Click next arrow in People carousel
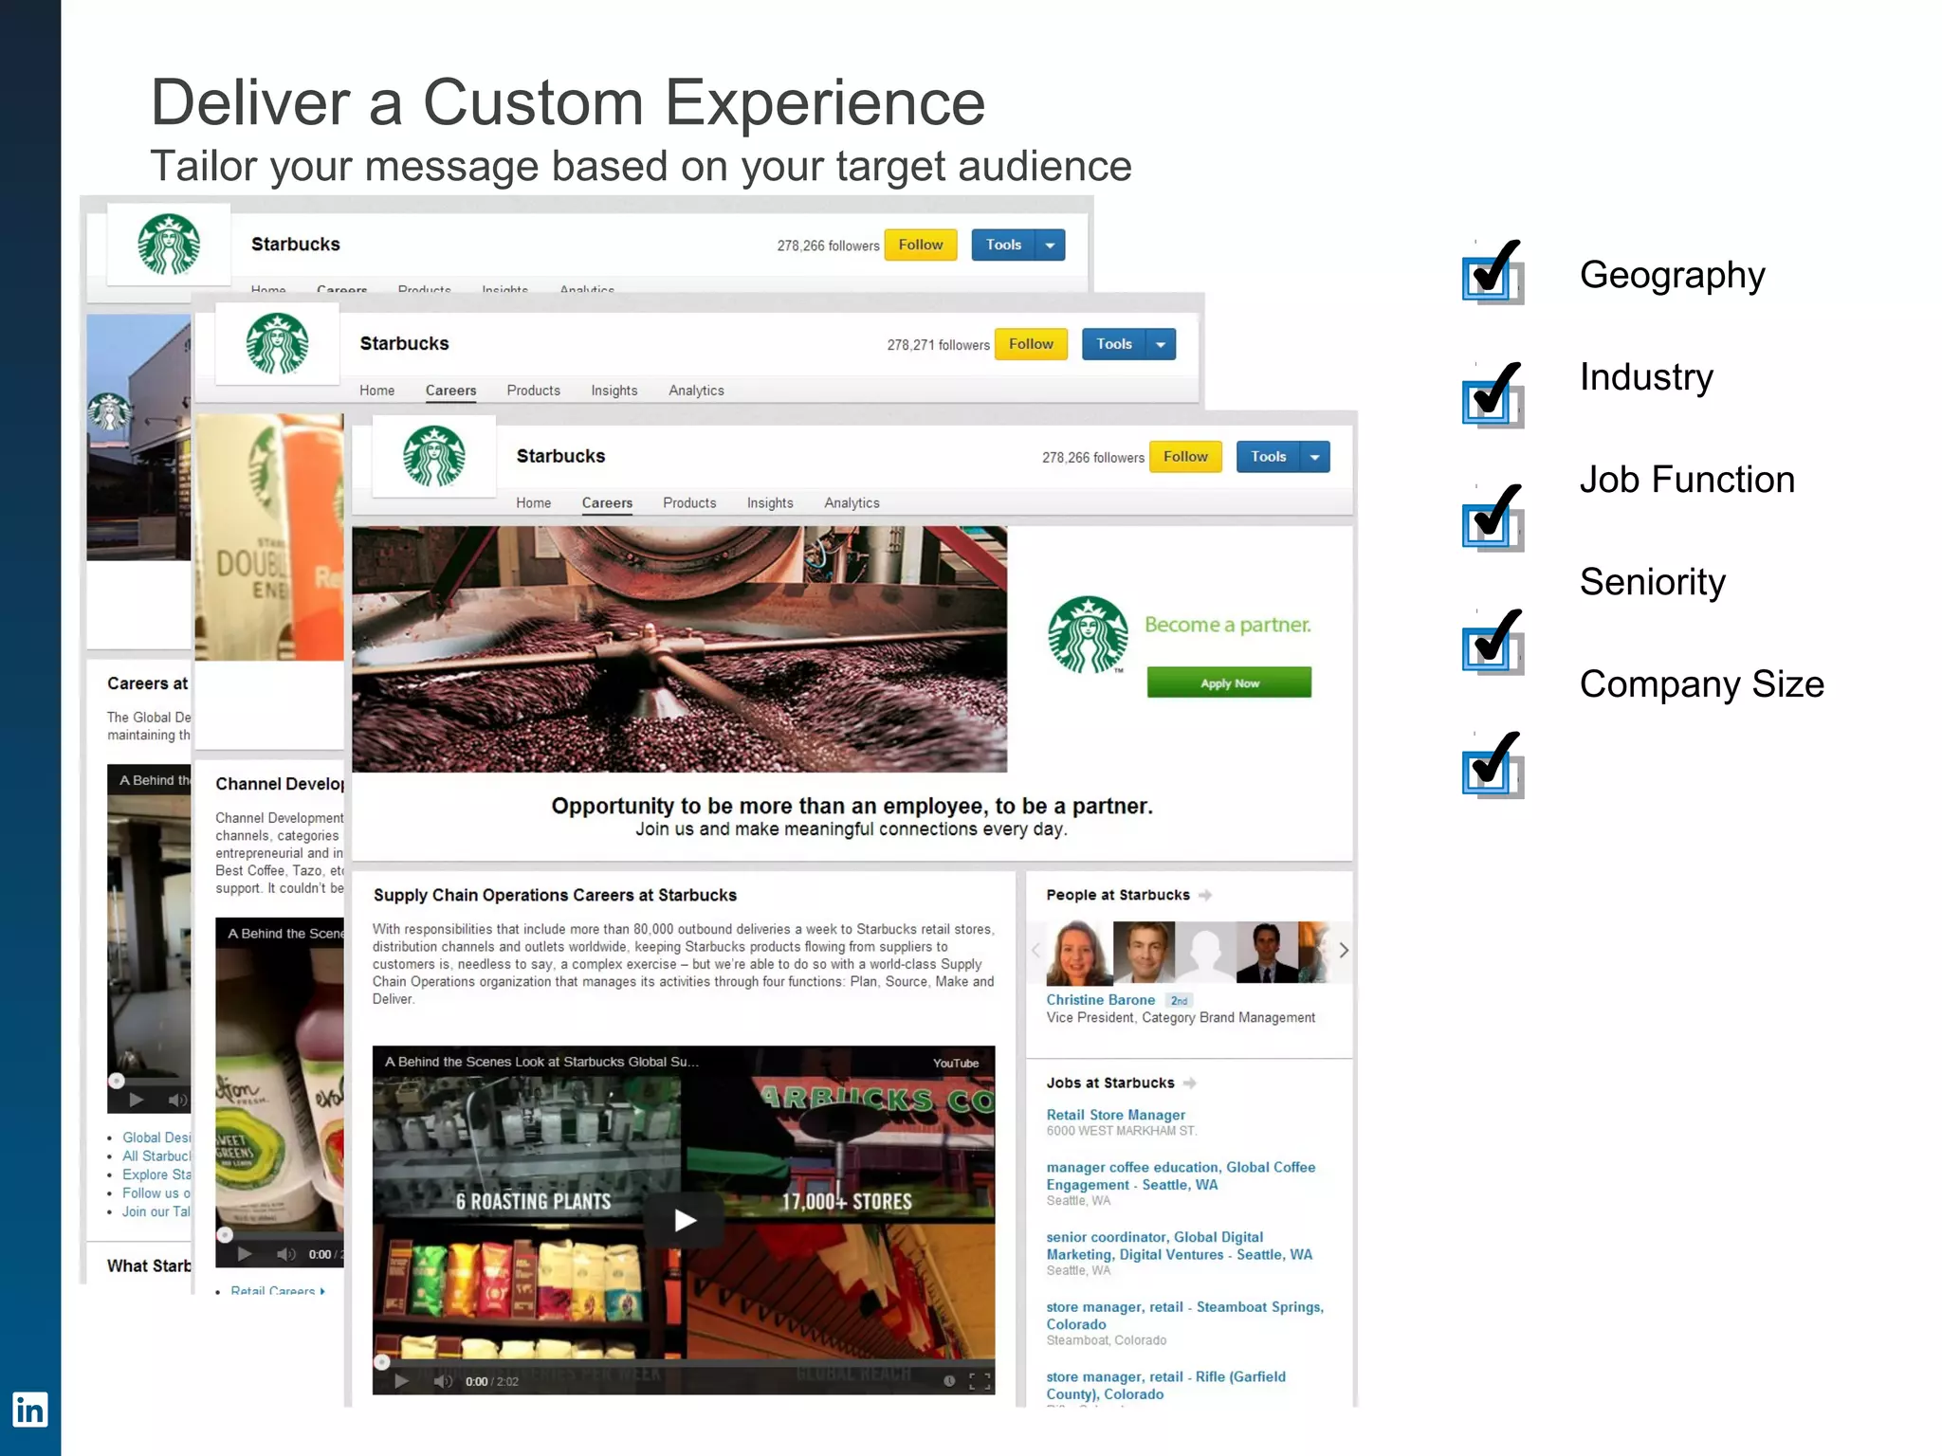 click(x=1343, y=950)
